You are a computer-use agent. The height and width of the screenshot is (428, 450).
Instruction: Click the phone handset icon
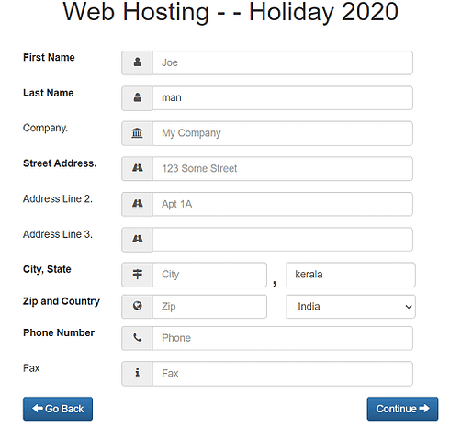pos(138,338)
